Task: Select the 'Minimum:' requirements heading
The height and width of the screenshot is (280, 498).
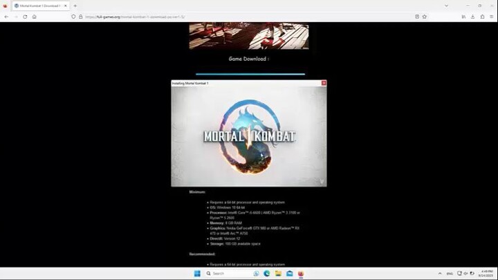Action: coord(197,192)
